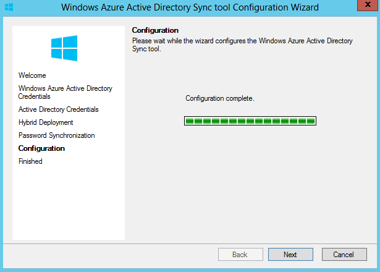Click the large Windows logo in sidebar
Viewport: 380px width, 272px height.
64,48
